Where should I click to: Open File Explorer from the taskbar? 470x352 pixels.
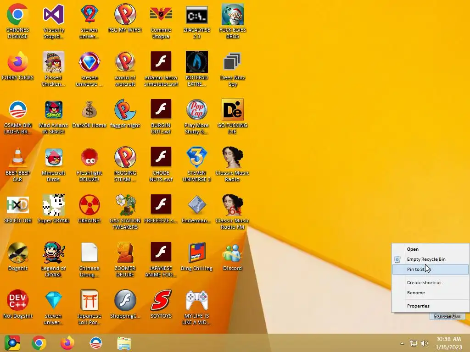click(x=124, y=343)
